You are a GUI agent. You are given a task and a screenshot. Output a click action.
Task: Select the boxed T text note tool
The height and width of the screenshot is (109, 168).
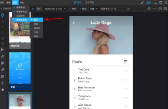tap(3, 76)
